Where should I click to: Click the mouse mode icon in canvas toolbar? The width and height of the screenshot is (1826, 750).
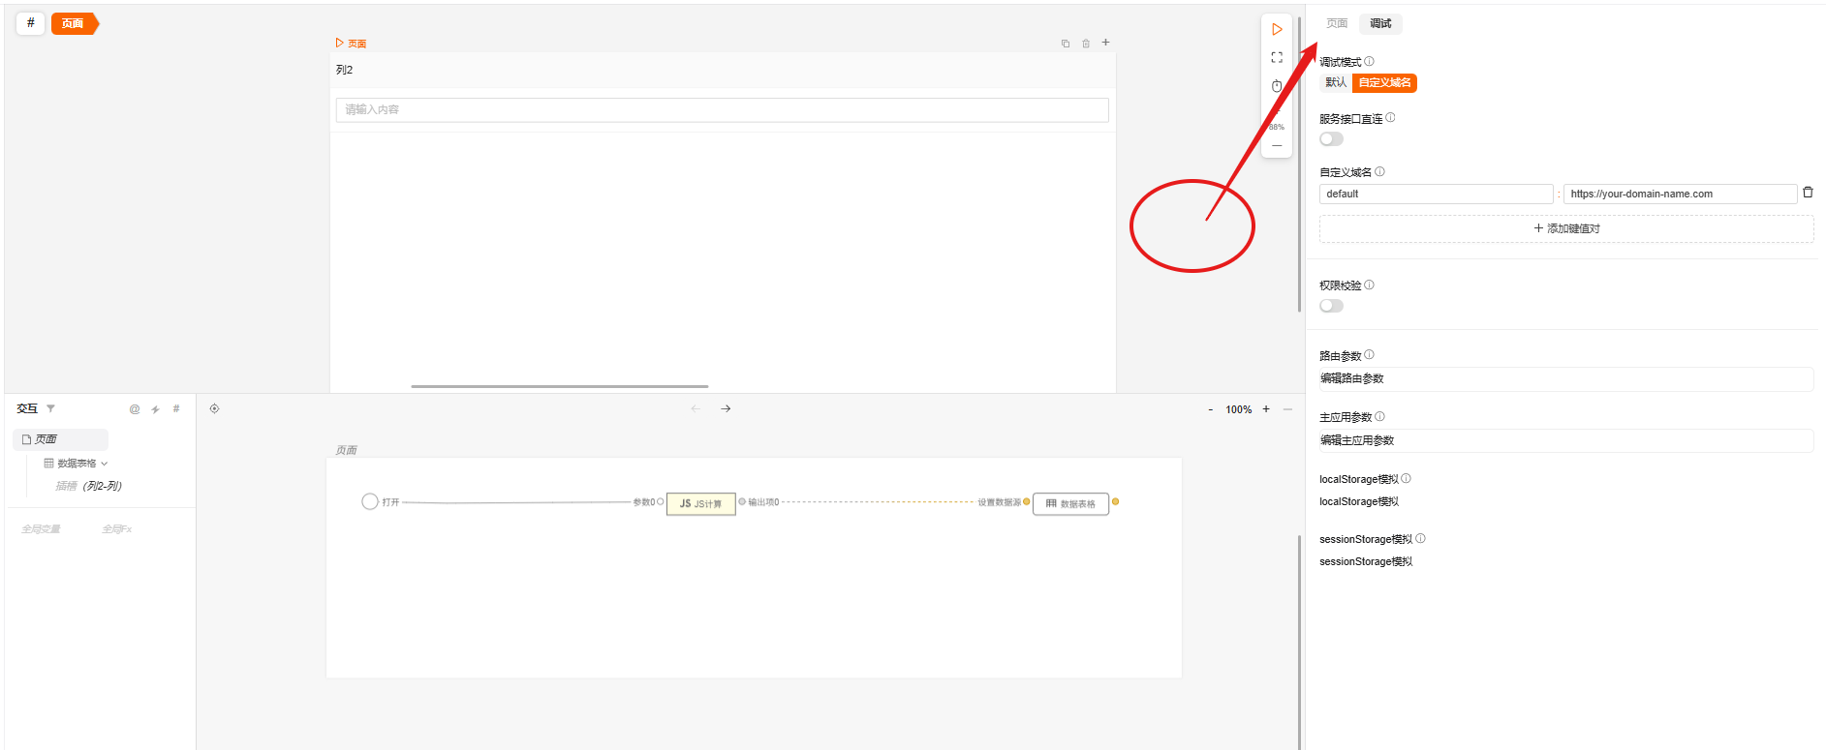1277,86
